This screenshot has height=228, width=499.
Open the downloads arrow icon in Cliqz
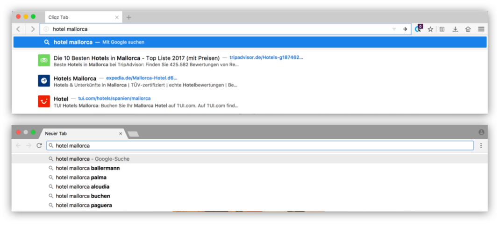[x=456, y=29]
